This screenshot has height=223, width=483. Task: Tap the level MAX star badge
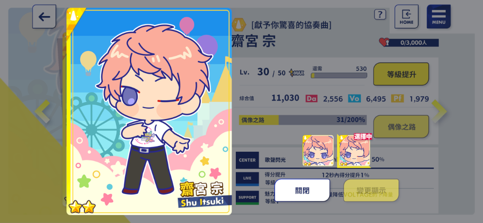click(296, 73)
